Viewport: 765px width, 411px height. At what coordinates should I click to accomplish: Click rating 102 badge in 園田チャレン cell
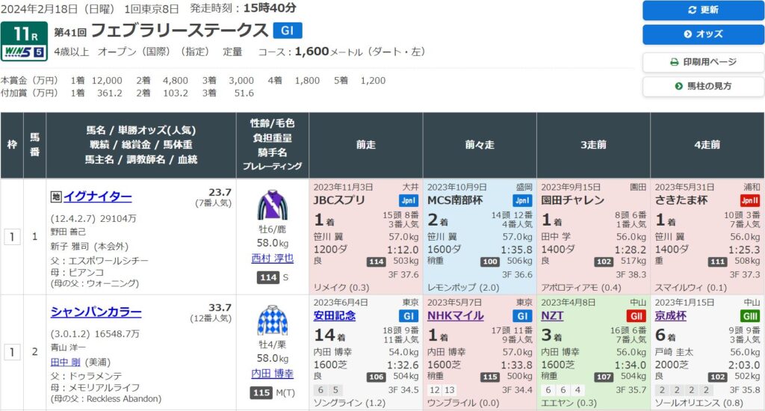tap(604, 262)
